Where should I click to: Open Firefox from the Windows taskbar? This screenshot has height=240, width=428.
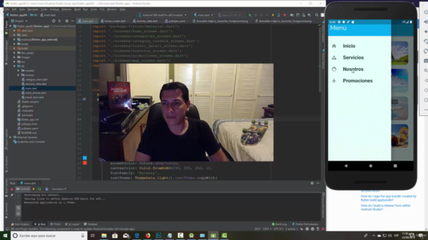tap(148, 235)
